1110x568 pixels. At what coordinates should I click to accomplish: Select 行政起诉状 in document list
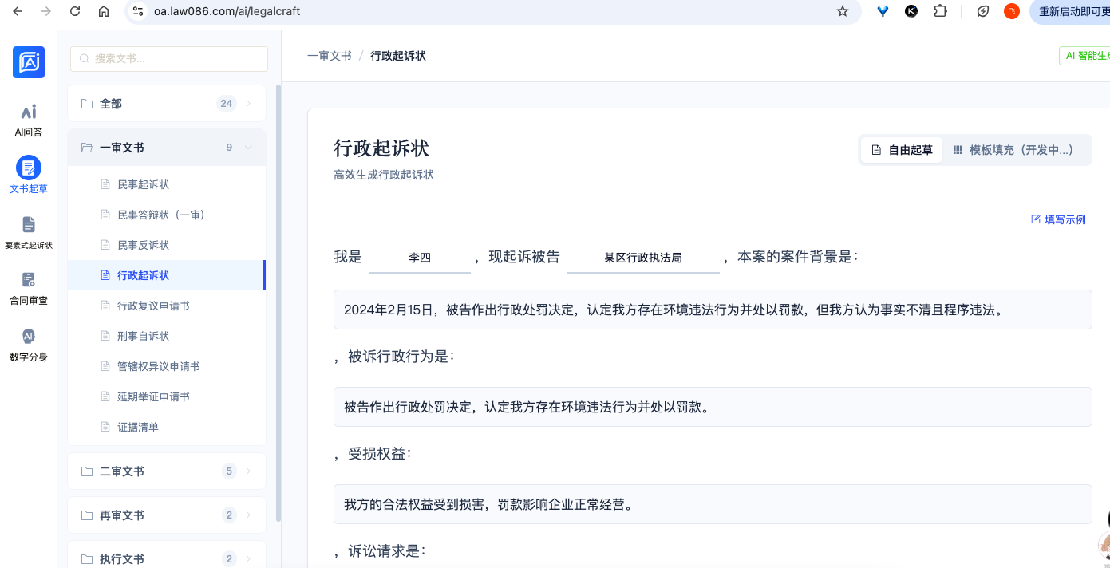(x=167, y=275)
